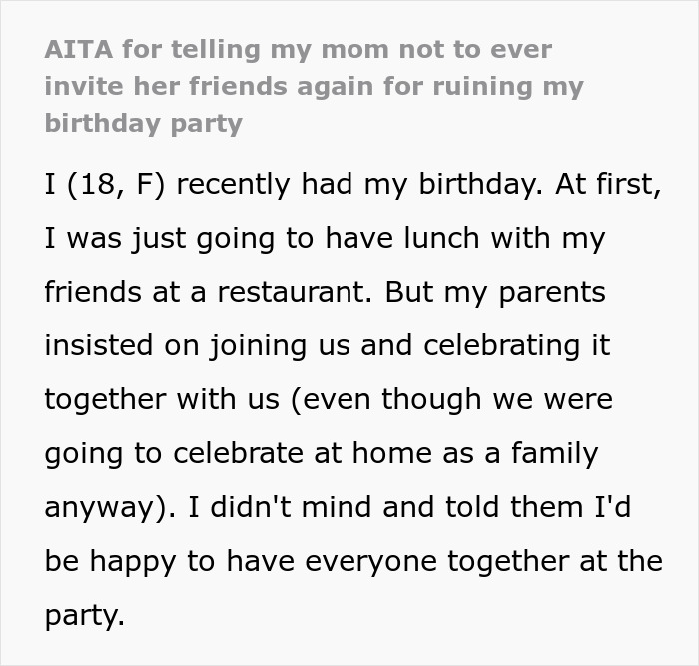699x666 pixels.
Task: Click "birthday party" in the gray title
Action: coord(143,123)
